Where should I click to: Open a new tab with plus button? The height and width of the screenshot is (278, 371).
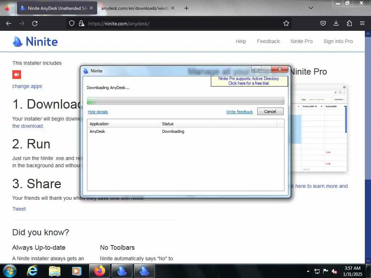(187, 8)
